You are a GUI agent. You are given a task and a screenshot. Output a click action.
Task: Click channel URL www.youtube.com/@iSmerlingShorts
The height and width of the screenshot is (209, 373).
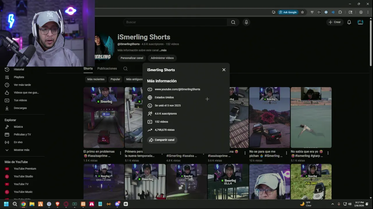pyautogui.click(x=177, y=89)
